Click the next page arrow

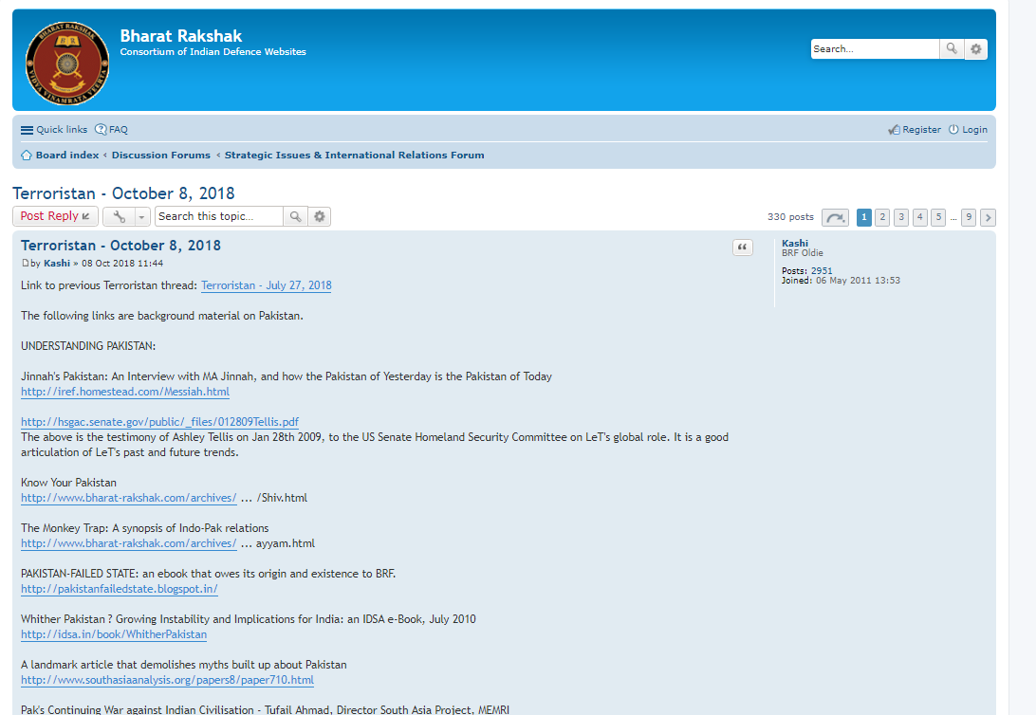pos(988,217)
